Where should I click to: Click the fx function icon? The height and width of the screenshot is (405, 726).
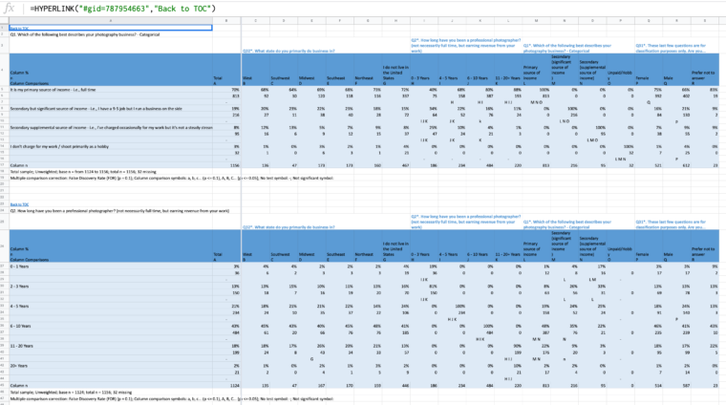coord(9,9)
